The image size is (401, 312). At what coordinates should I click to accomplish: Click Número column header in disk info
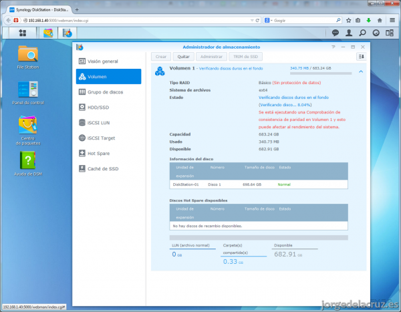click(217, 167)
